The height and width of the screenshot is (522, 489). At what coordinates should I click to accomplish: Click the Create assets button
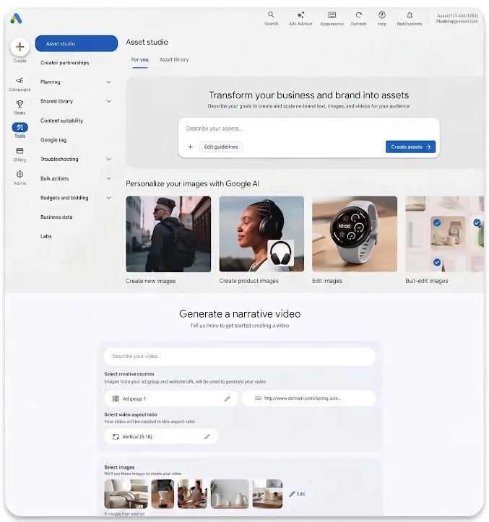pos(410,147)
